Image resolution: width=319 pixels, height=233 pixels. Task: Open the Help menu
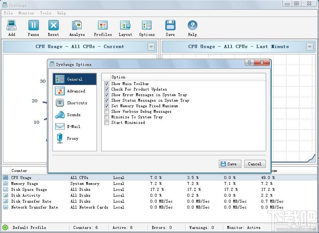pyautogui.click(x=61, y=13)
